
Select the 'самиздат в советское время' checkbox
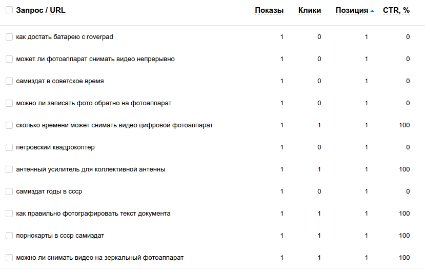click(9, 81)
